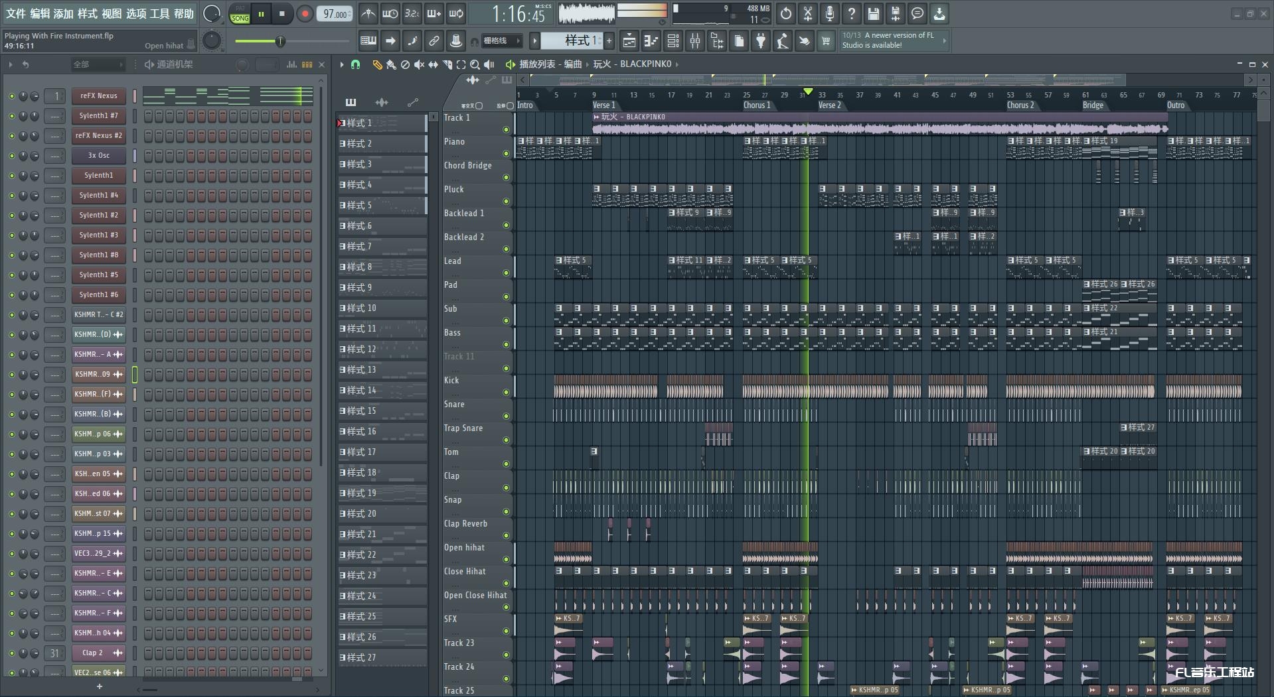Enable wait-for-input before playing
1274x697 pixels.
pyautogui.click(x=390, y=13)
